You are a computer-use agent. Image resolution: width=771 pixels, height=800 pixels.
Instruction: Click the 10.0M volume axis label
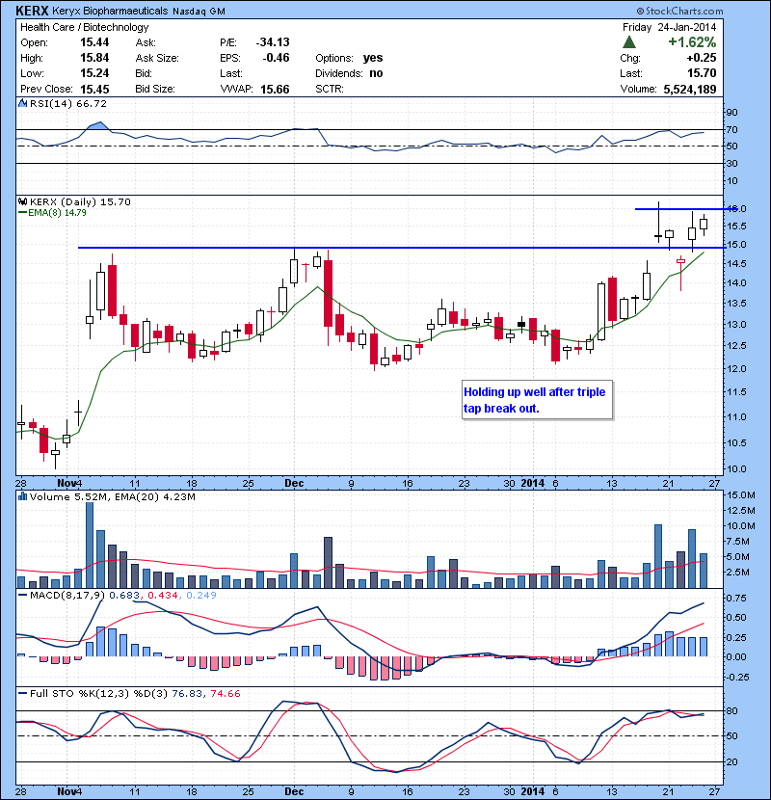(741, 525)
